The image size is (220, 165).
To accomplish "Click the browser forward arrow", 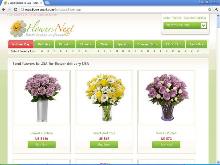I will 9,9.
